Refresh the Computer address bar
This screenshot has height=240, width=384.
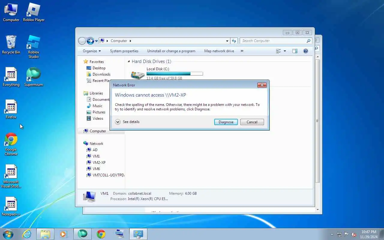(x=234, y=41)
